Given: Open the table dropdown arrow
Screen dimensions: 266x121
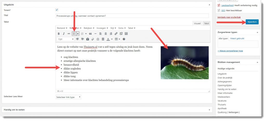Looking at the screenshot, I should coord(119,39).
